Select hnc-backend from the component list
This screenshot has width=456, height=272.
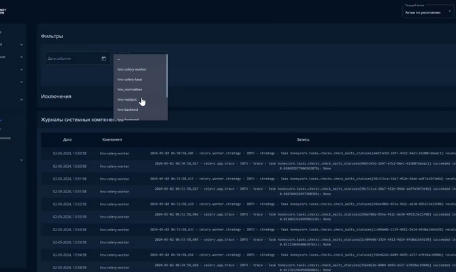pyautogui.click(x=140, y=109)
